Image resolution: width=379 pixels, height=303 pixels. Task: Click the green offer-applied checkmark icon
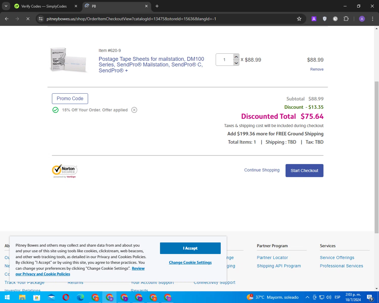tap(55, 110)
